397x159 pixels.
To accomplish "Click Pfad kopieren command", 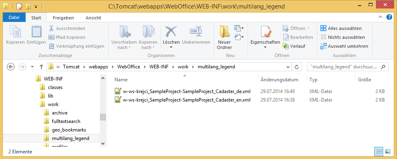I will (x=67, y=37).
